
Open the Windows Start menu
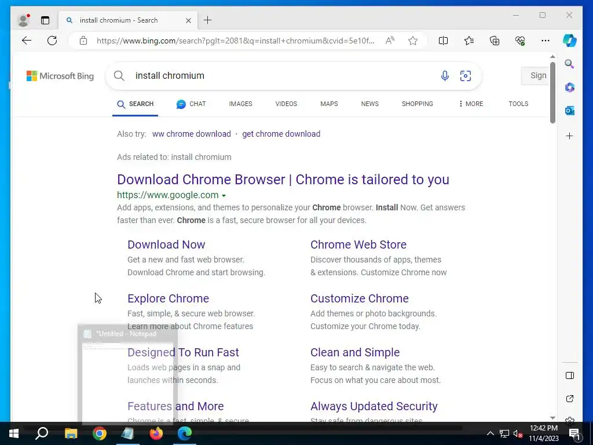pos(14,433)
